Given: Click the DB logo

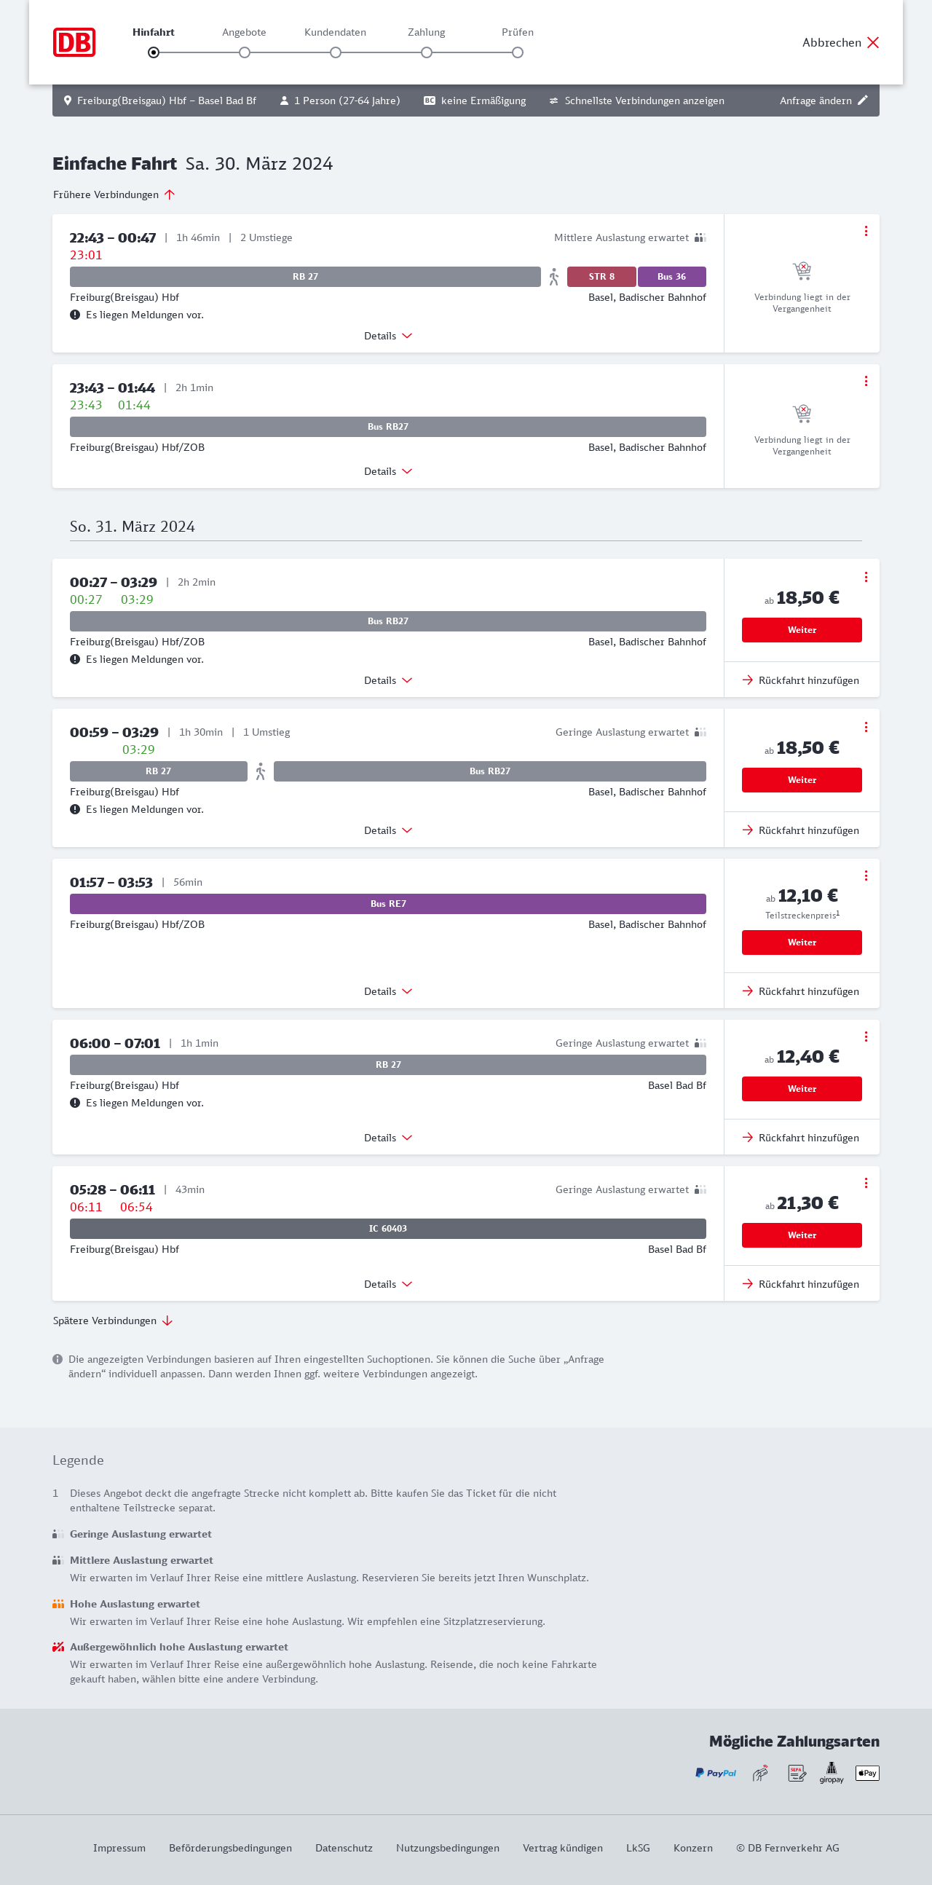Looking at the screenshot, I should click(74, 42).
